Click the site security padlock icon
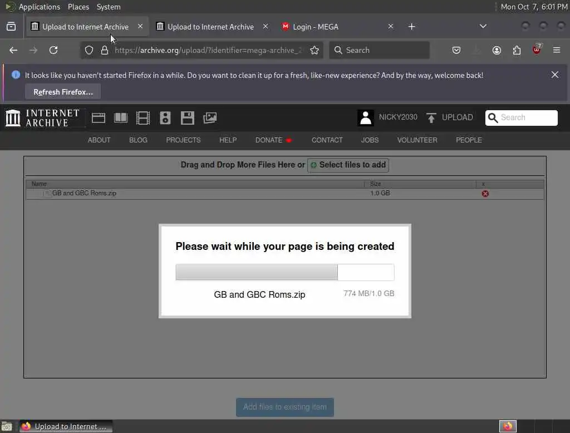 105,50
